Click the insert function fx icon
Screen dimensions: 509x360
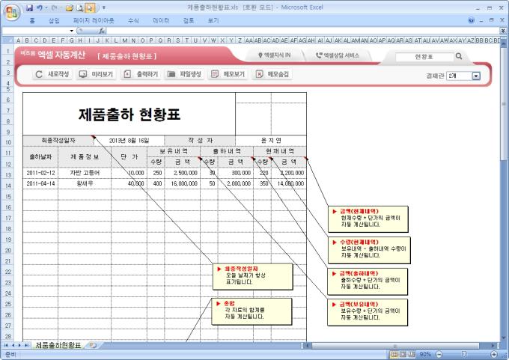click(x=102, y=31)
